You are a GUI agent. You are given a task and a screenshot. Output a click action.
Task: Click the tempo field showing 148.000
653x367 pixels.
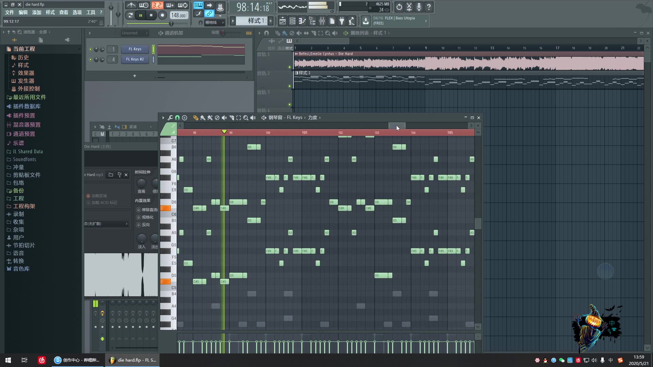click(x=179, y=15)
